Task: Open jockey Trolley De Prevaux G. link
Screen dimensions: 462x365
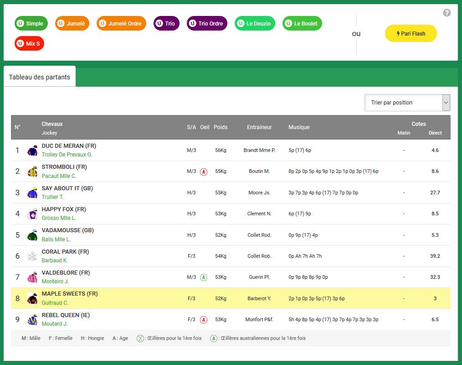Action: tap(67, 155)
